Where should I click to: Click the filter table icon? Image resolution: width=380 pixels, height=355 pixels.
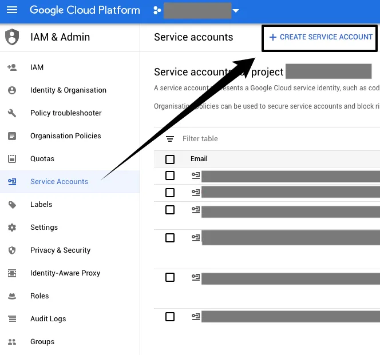point(170,139)
